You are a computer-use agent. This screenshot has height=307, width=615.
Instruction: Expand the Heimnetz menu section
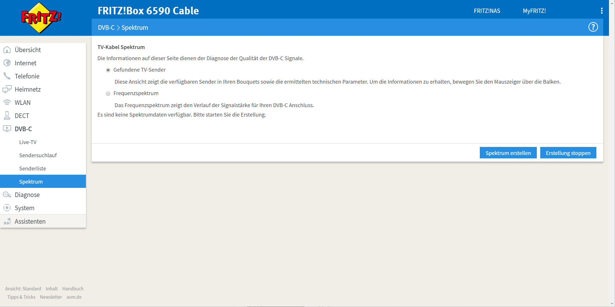pos(27,89)
